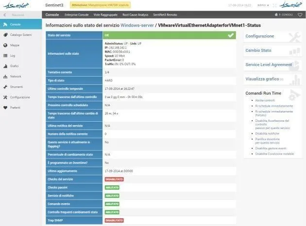Open the Console sidebar icon

pyautogui.click(x=5, y=24)
